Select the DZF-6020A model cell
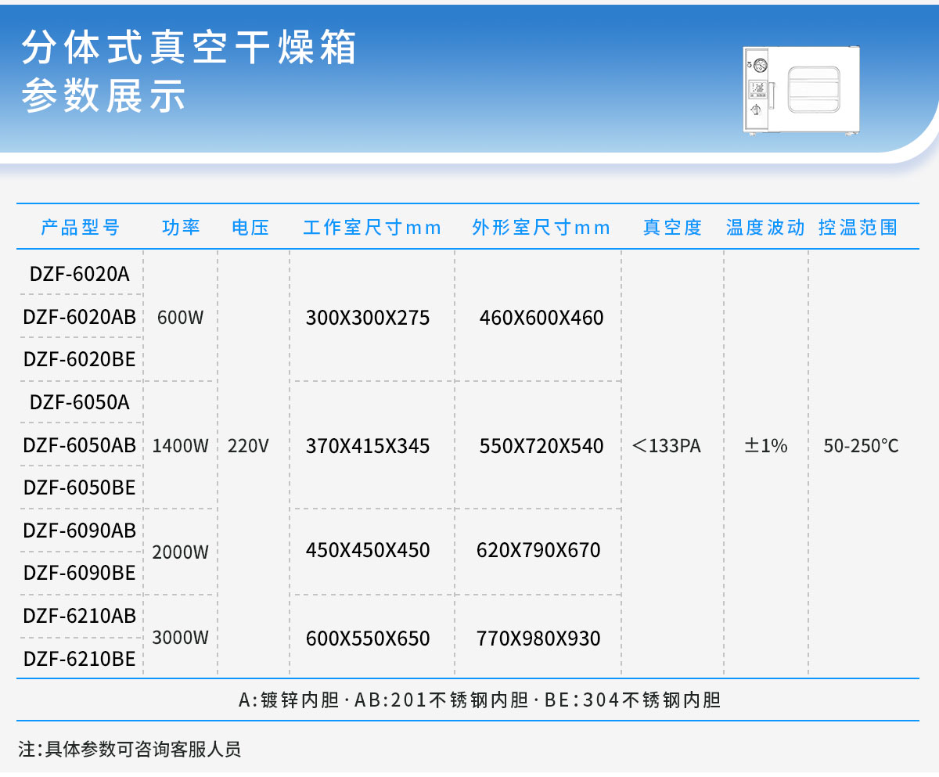939x777 pixels. (x=80, y=274)
